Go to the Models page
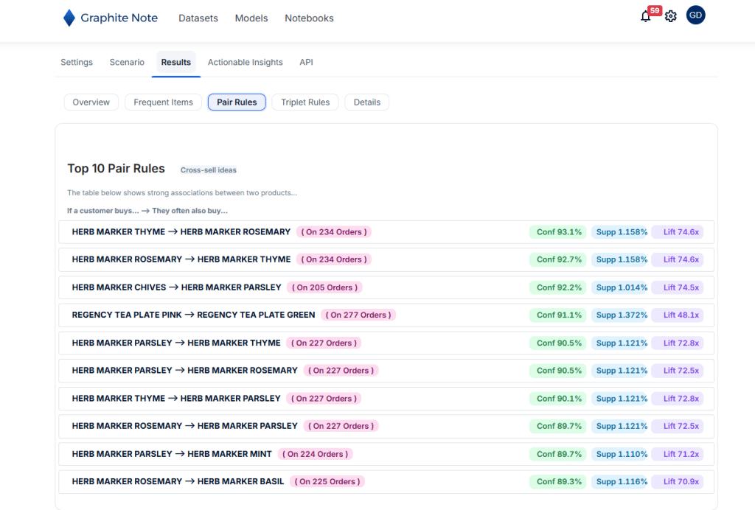 tap(251, 18)
